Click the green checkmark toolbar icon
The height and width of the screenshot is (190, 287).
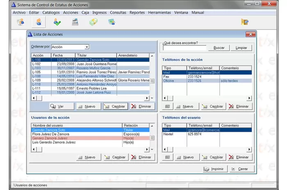pos(57,22)
